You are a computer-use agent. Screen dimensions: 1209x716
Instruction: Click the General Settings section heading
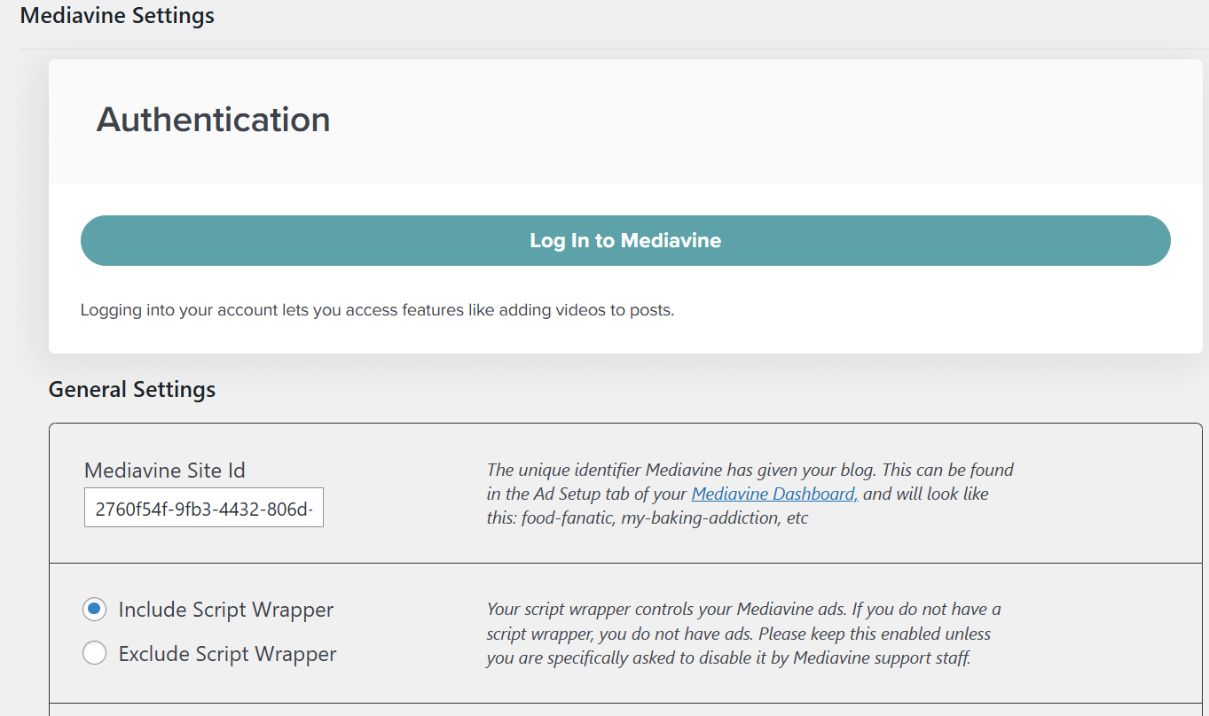click(x=132, y=390)
